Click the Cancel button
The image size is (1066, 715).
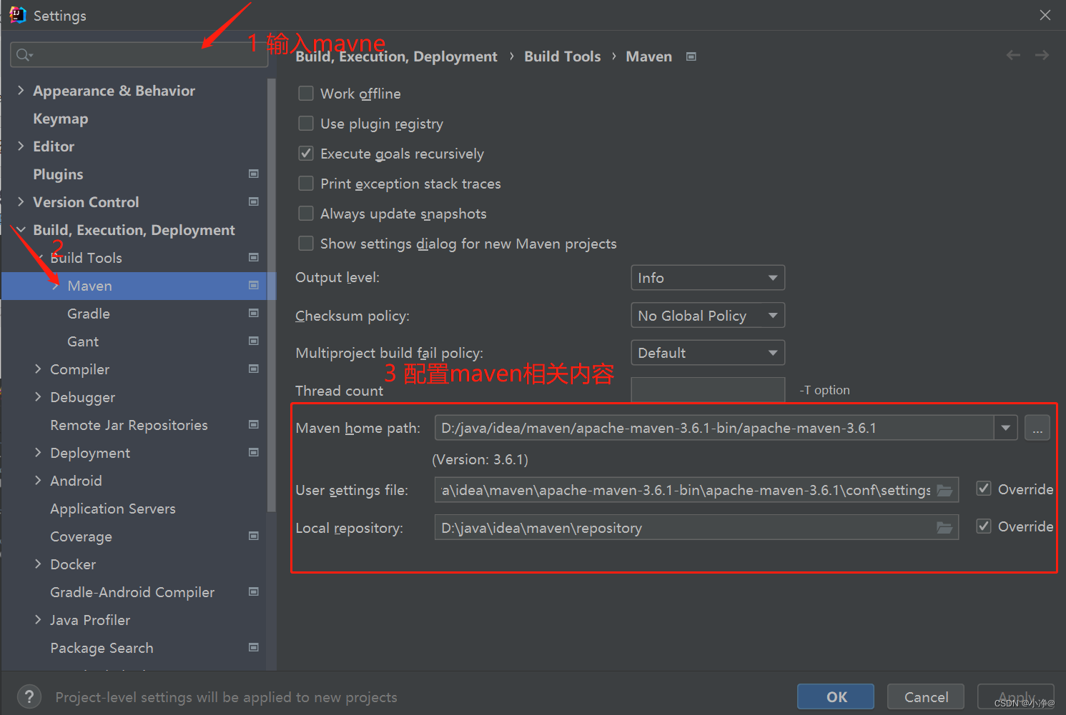[926, 696]
